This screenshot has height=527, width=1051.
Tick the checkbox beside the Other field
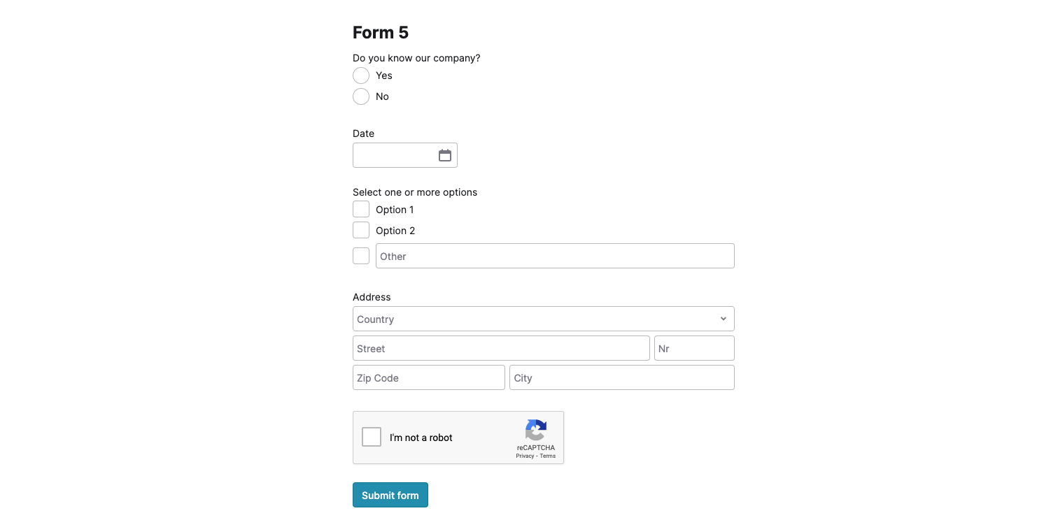361,256
